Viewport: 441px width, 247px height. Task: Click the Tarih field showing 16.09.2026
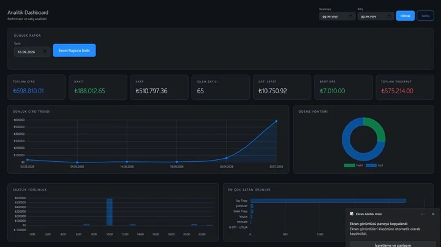pos(32,51)
